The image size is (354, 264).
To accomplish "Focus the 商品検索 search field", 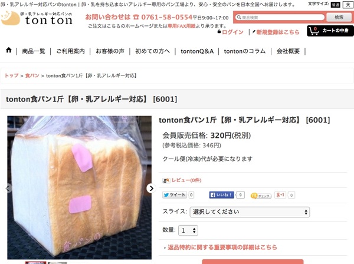I will [280, 17].
